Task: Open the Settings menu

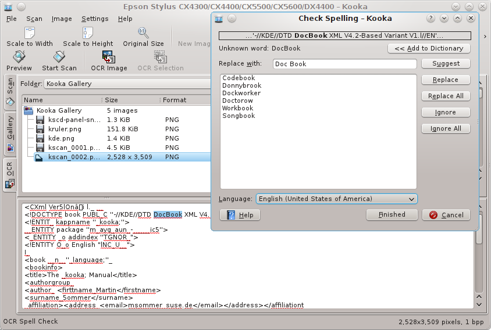Action: [x=95, y=19]
